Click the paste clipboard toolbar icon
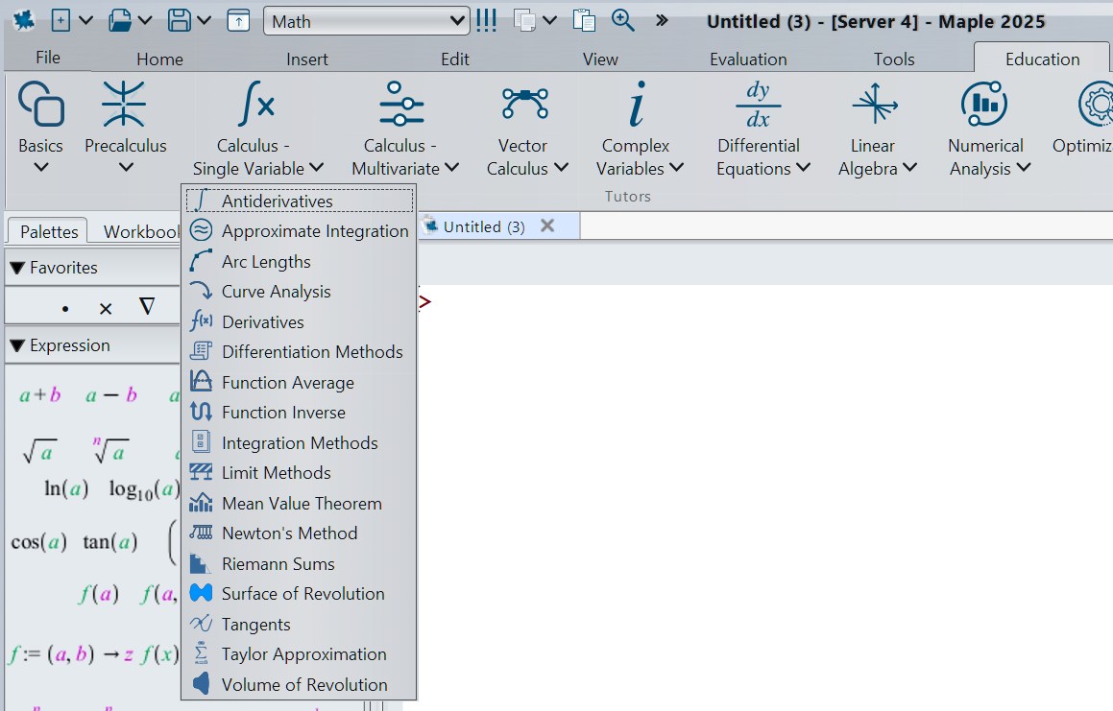 584,20
